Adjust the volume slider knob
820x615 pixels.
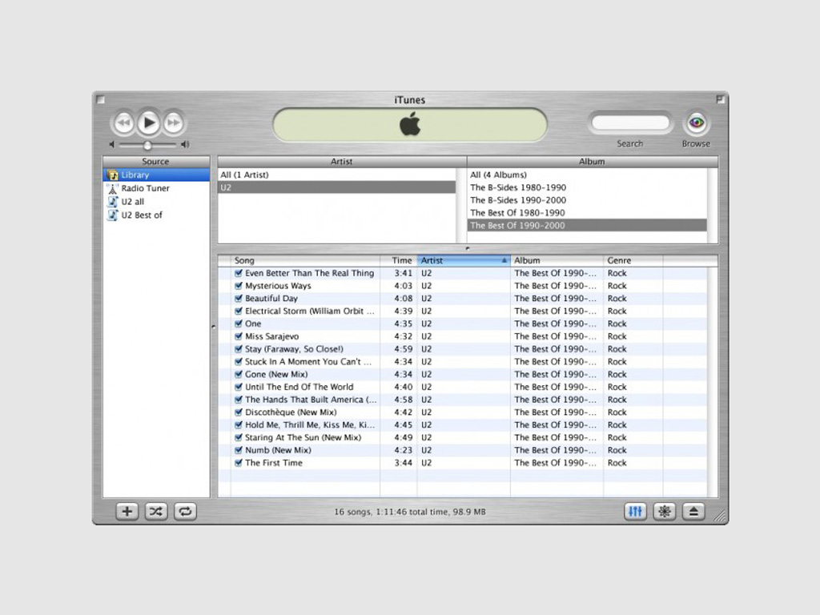pyautogui.click(x=147, y=145)
